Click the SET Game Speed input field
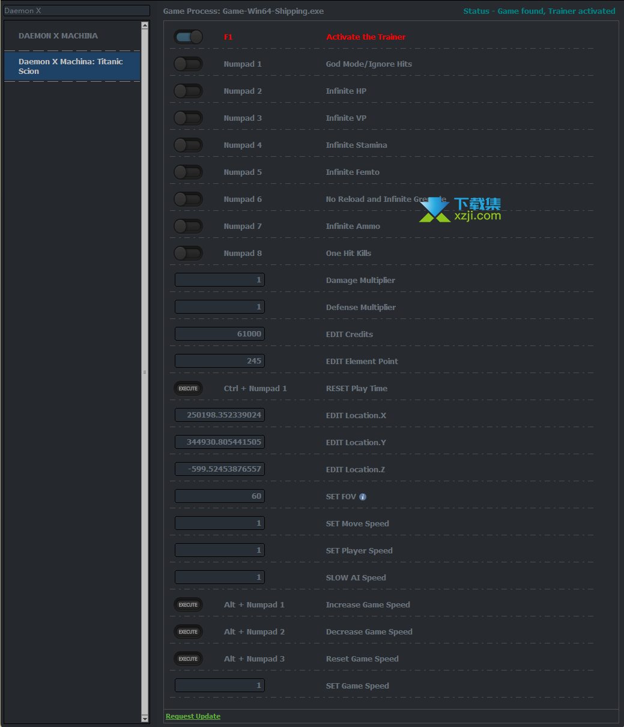 tap(220, 686)
